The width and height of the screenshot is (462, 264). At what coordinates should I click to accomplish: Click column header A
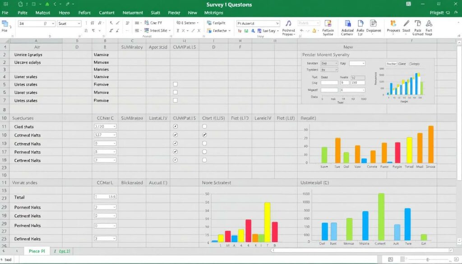coord(36,41)
